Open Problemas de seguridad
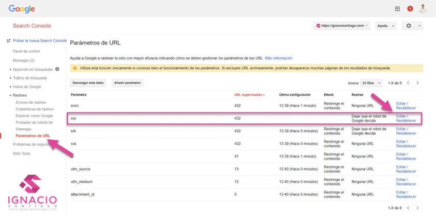Image resolution: width=436 pixels, height=218 pixels. click(x=31, y=145)
